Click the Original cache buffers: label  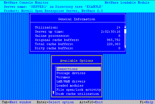[x=57, y=40]
